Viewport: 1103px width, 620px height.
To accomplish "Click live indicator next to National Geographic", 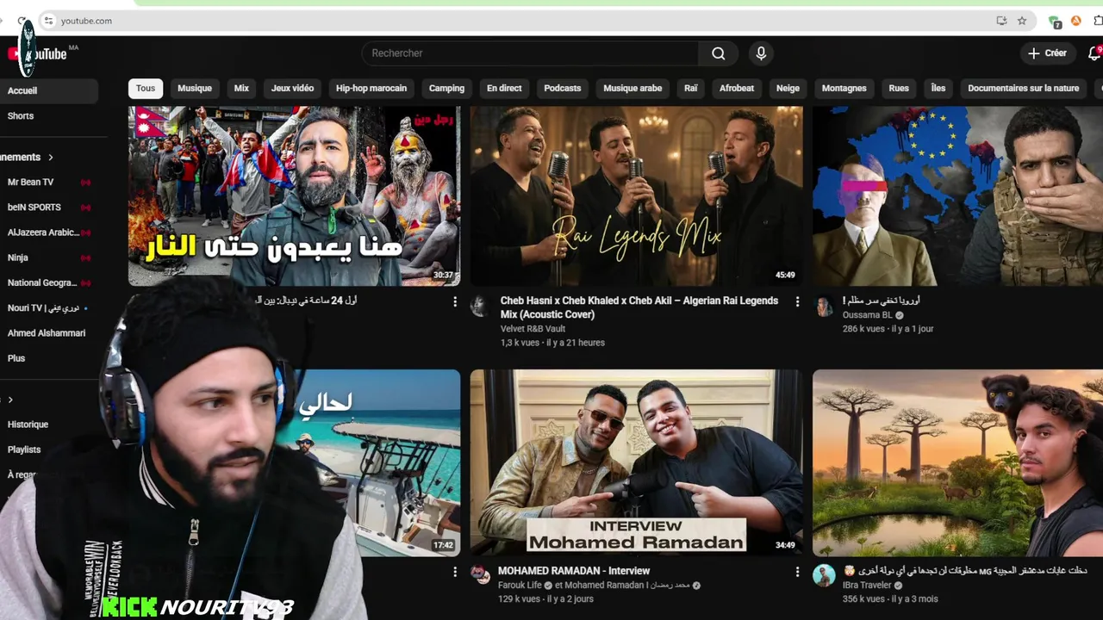I will click(x=85, y=282).
